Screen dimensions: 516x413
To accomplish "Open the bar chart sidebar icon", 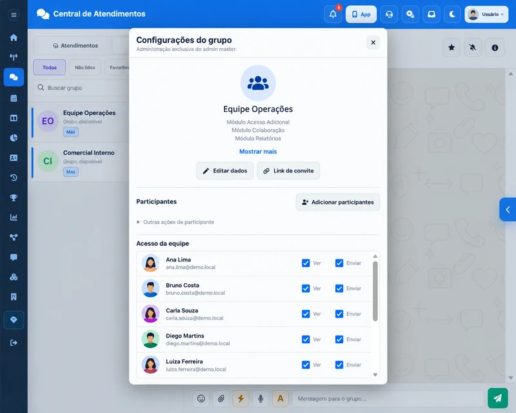I will [x=14, y=217].
